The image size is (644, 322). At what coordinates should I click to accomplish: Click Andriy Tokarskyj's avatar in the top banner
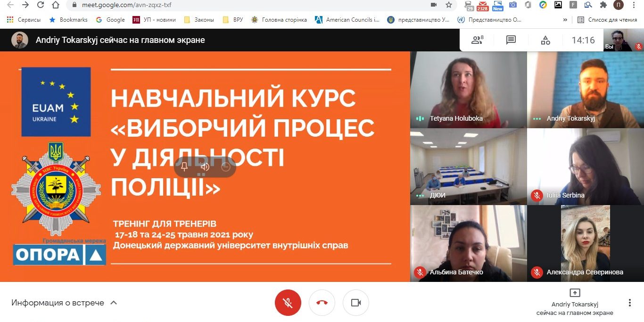point(20,40)
